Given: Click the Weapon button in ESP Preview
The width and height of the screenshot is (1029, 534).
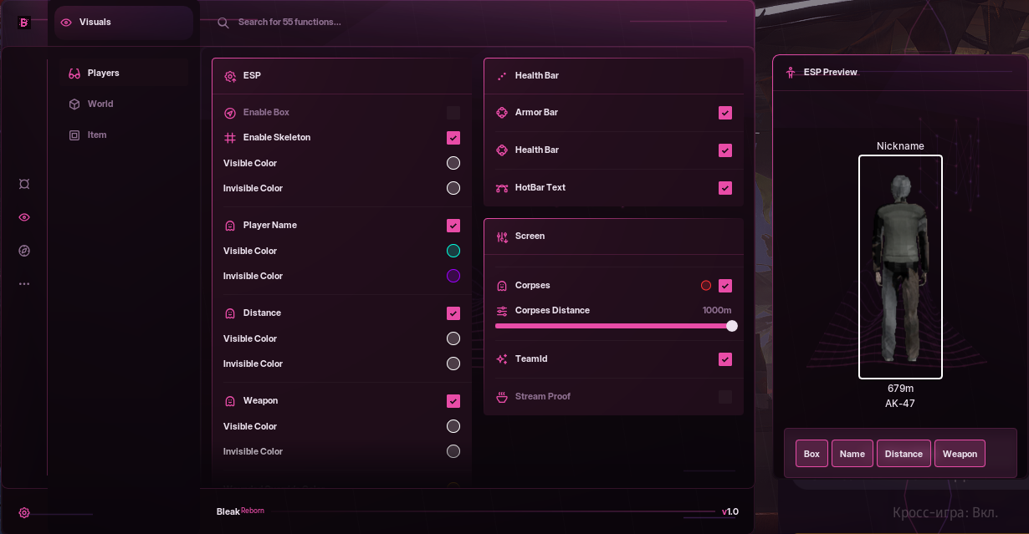Looking at the screenshot, I should point(960,454).
